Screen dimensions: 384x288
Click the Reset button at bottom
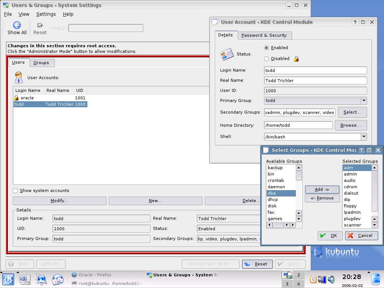(257, 264)
